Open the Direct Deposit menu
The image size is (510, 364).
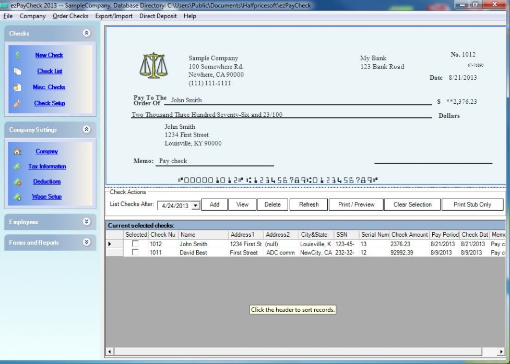click(158, 16)
